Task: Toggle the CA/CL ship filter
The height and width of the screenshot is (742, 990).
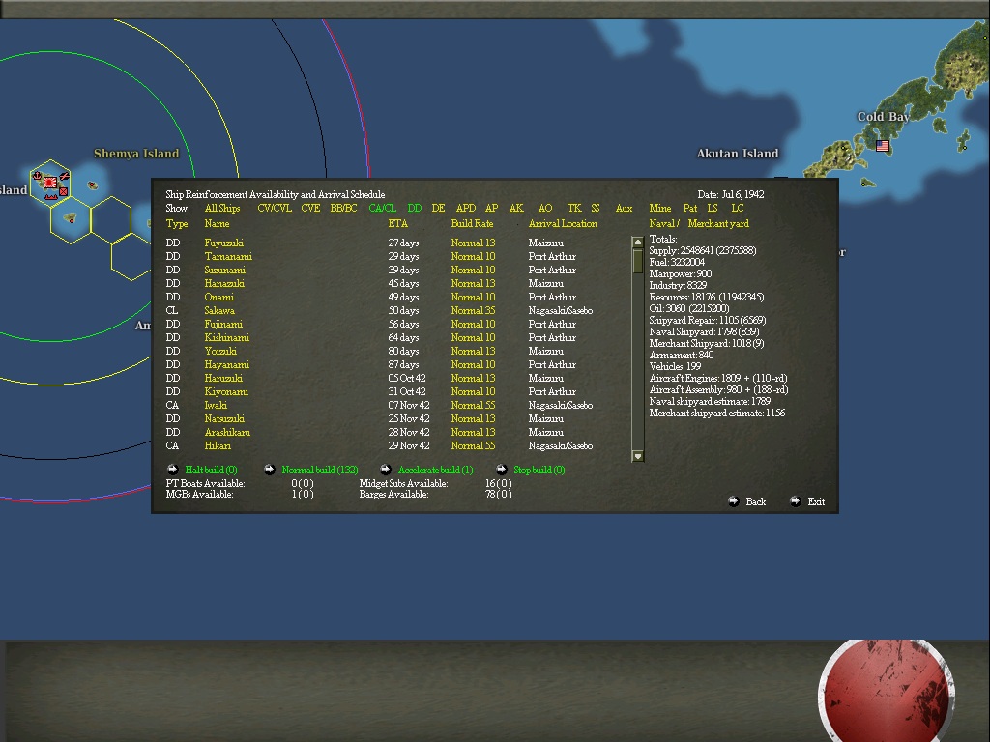Action: click(382, 208)
